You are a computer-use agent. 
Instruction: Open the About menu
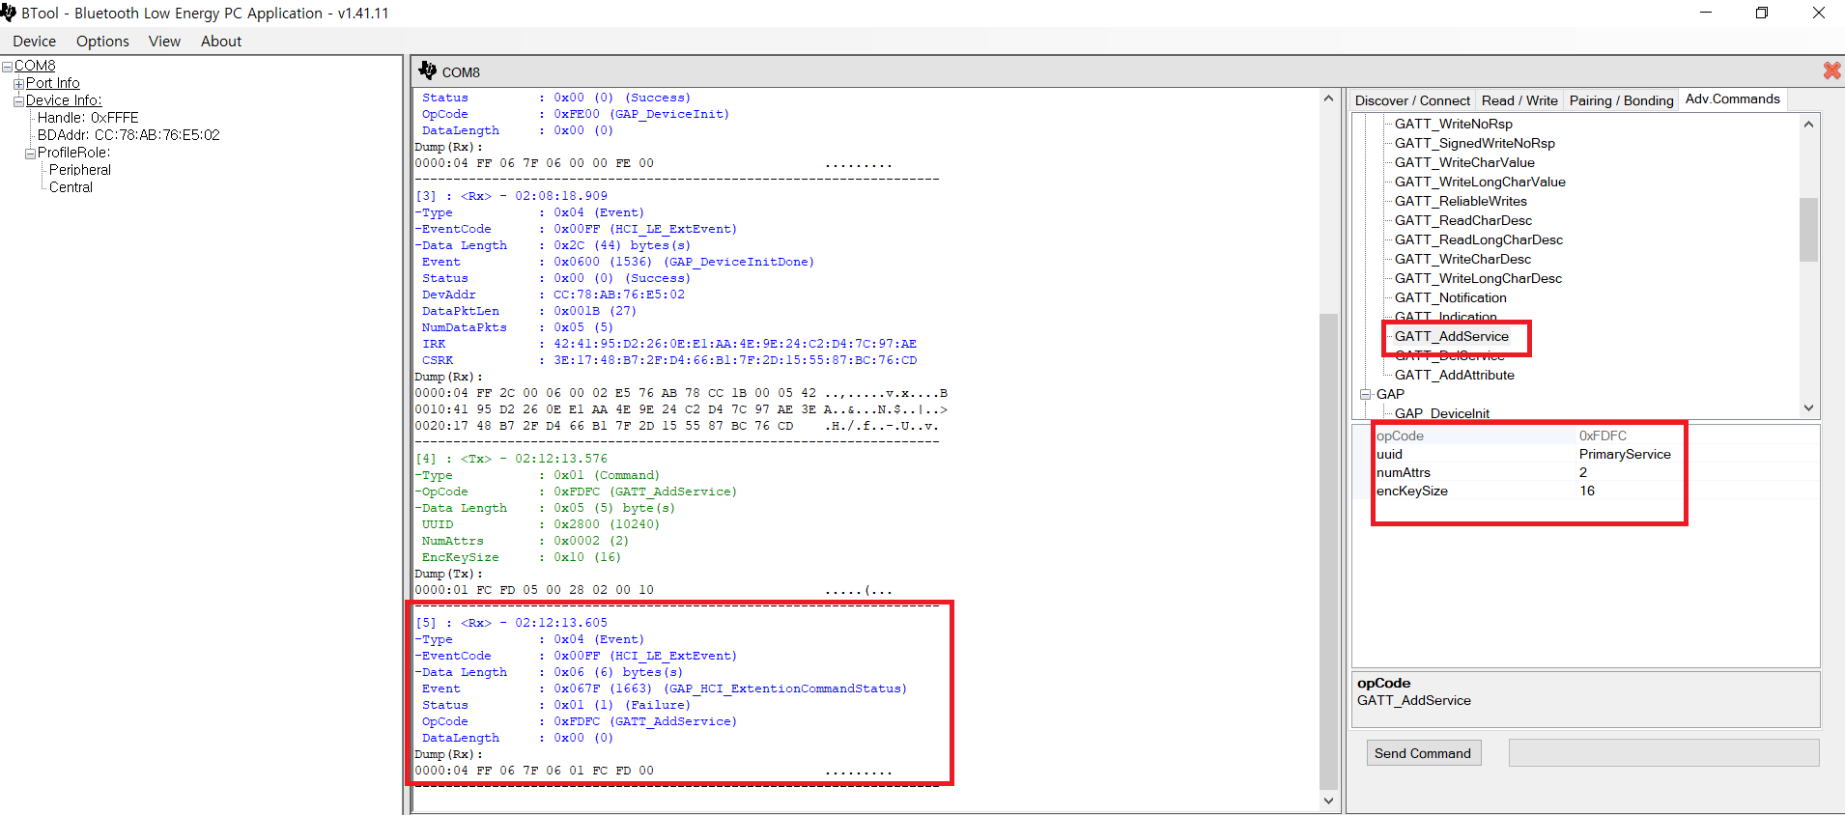pyautogui.click(x=221, y=42)
